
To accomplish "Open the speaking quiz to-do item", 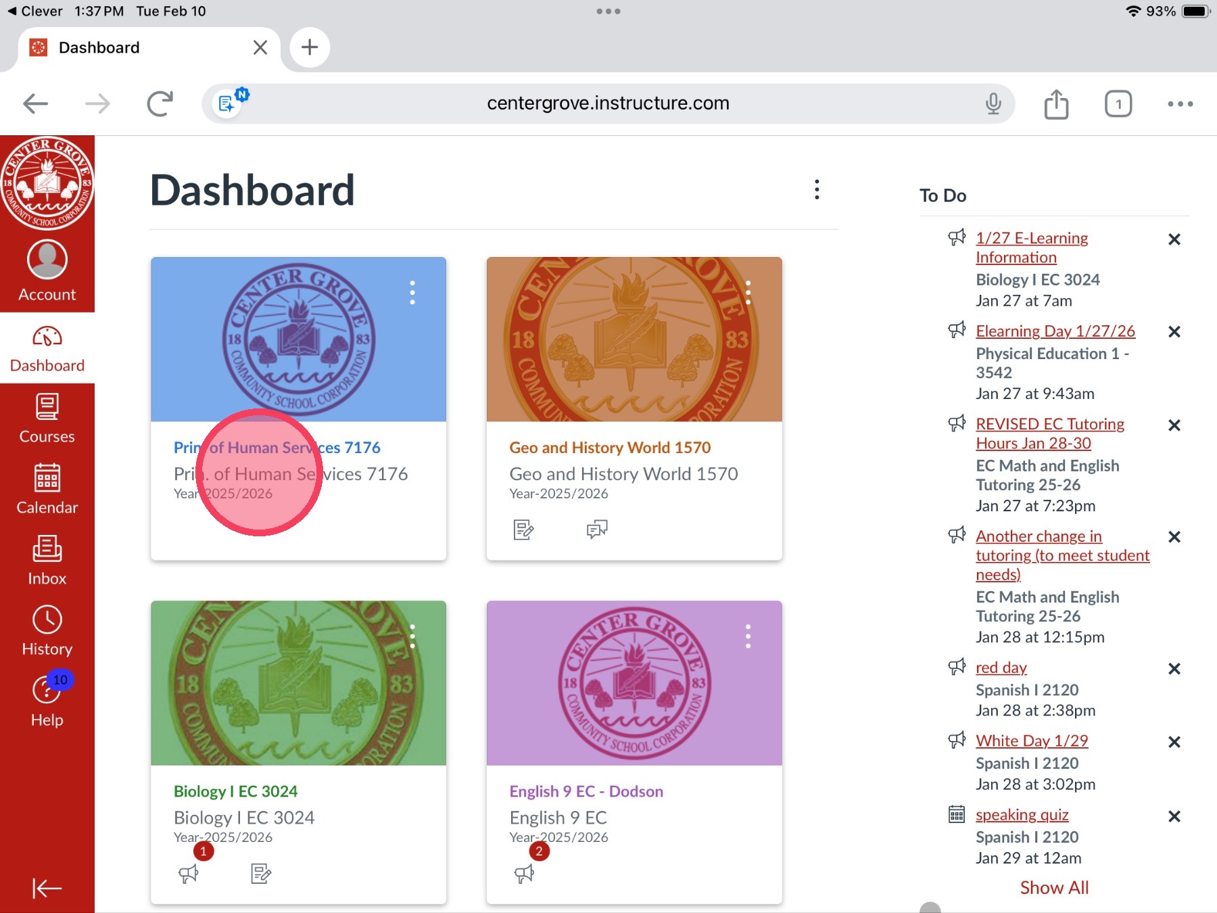I will pyautogui.click(x=1022, y=814).
